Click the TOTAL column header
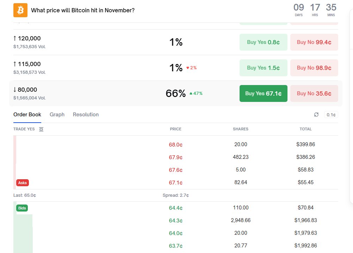 pyautogui.click(x=305, y=129)
